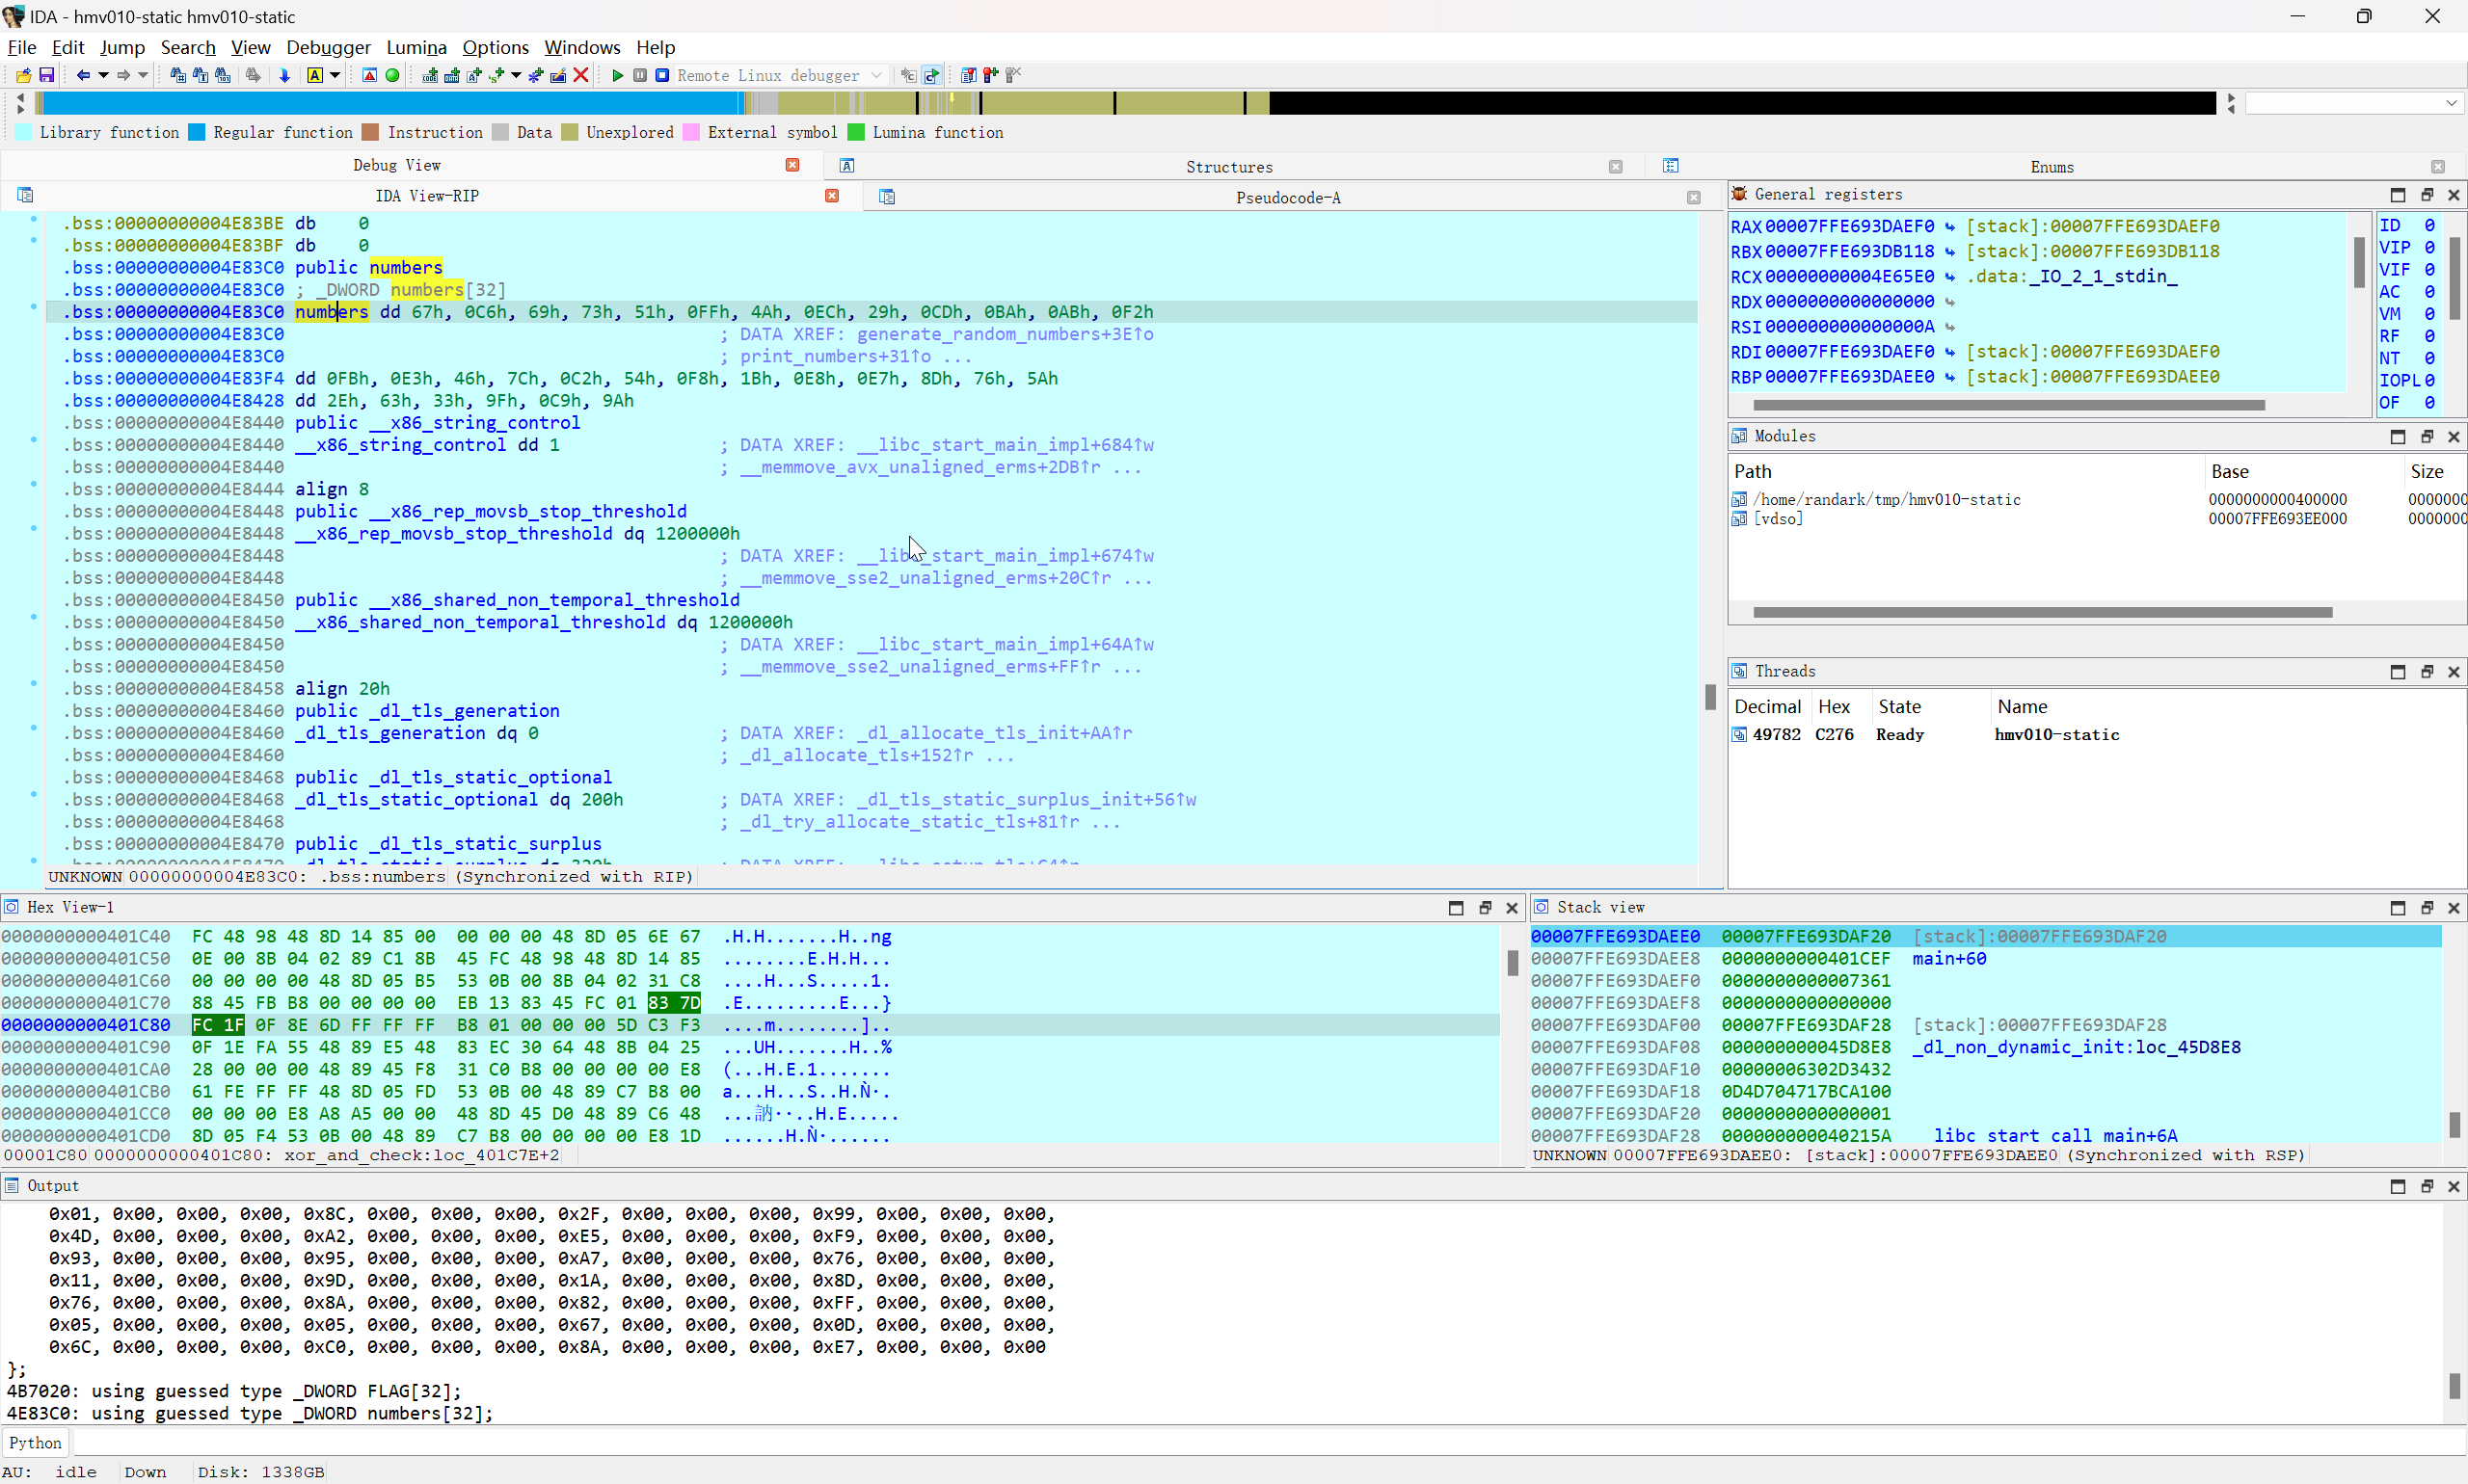Follow the jump arrow beside the RCX value
The width and height of the screenshot is (2468, 1484).
click(1949, 277)
